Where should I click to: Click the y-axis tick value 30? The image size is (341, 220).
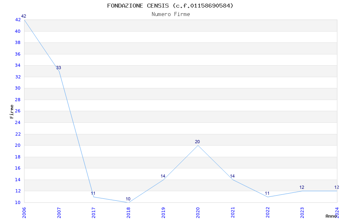[x=18, y=88]
